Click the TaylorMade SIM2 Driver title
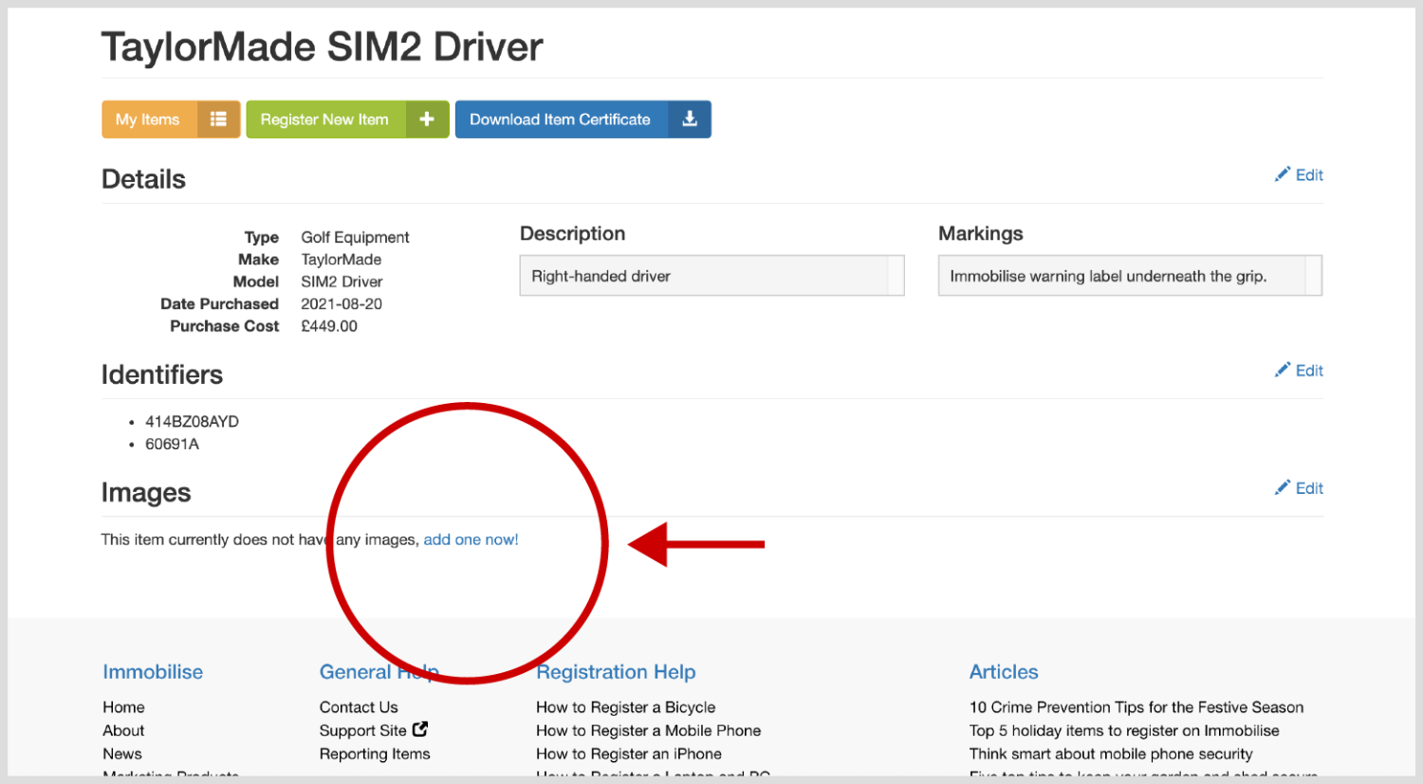1423x784 pixels. pyautogui.click(x=323, y=46)
